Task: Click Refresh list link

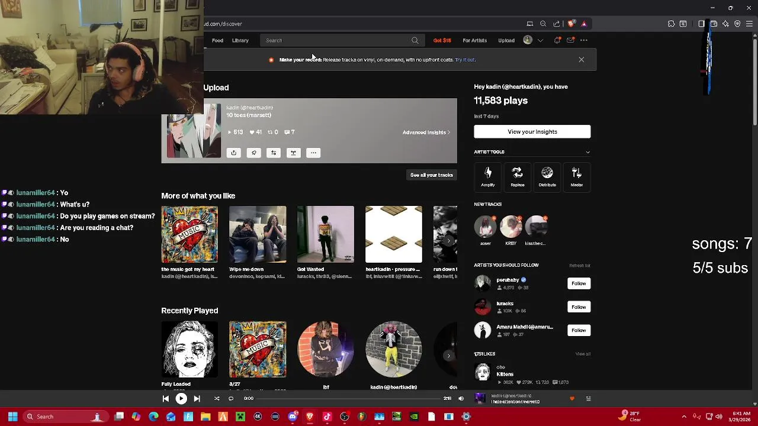Action: 580,266
